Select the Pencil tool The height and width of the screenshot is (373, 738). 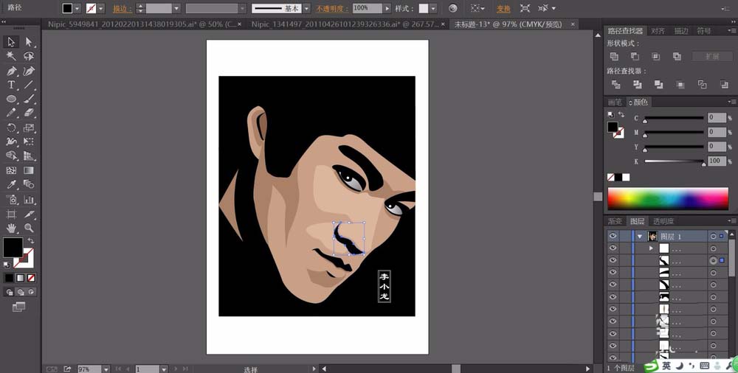pos(11,114)
